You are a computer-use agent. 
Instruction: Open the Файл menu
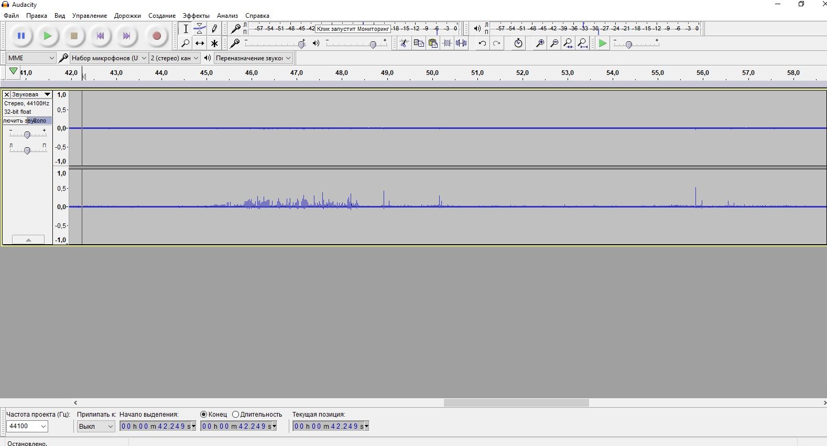tap(11, 16)
